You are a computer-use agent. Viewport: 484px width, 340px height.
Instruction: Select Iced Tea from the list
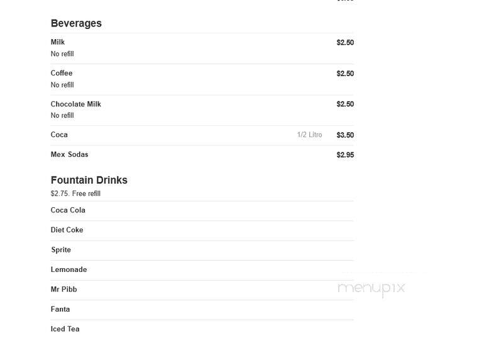click(x=65, y=329)
